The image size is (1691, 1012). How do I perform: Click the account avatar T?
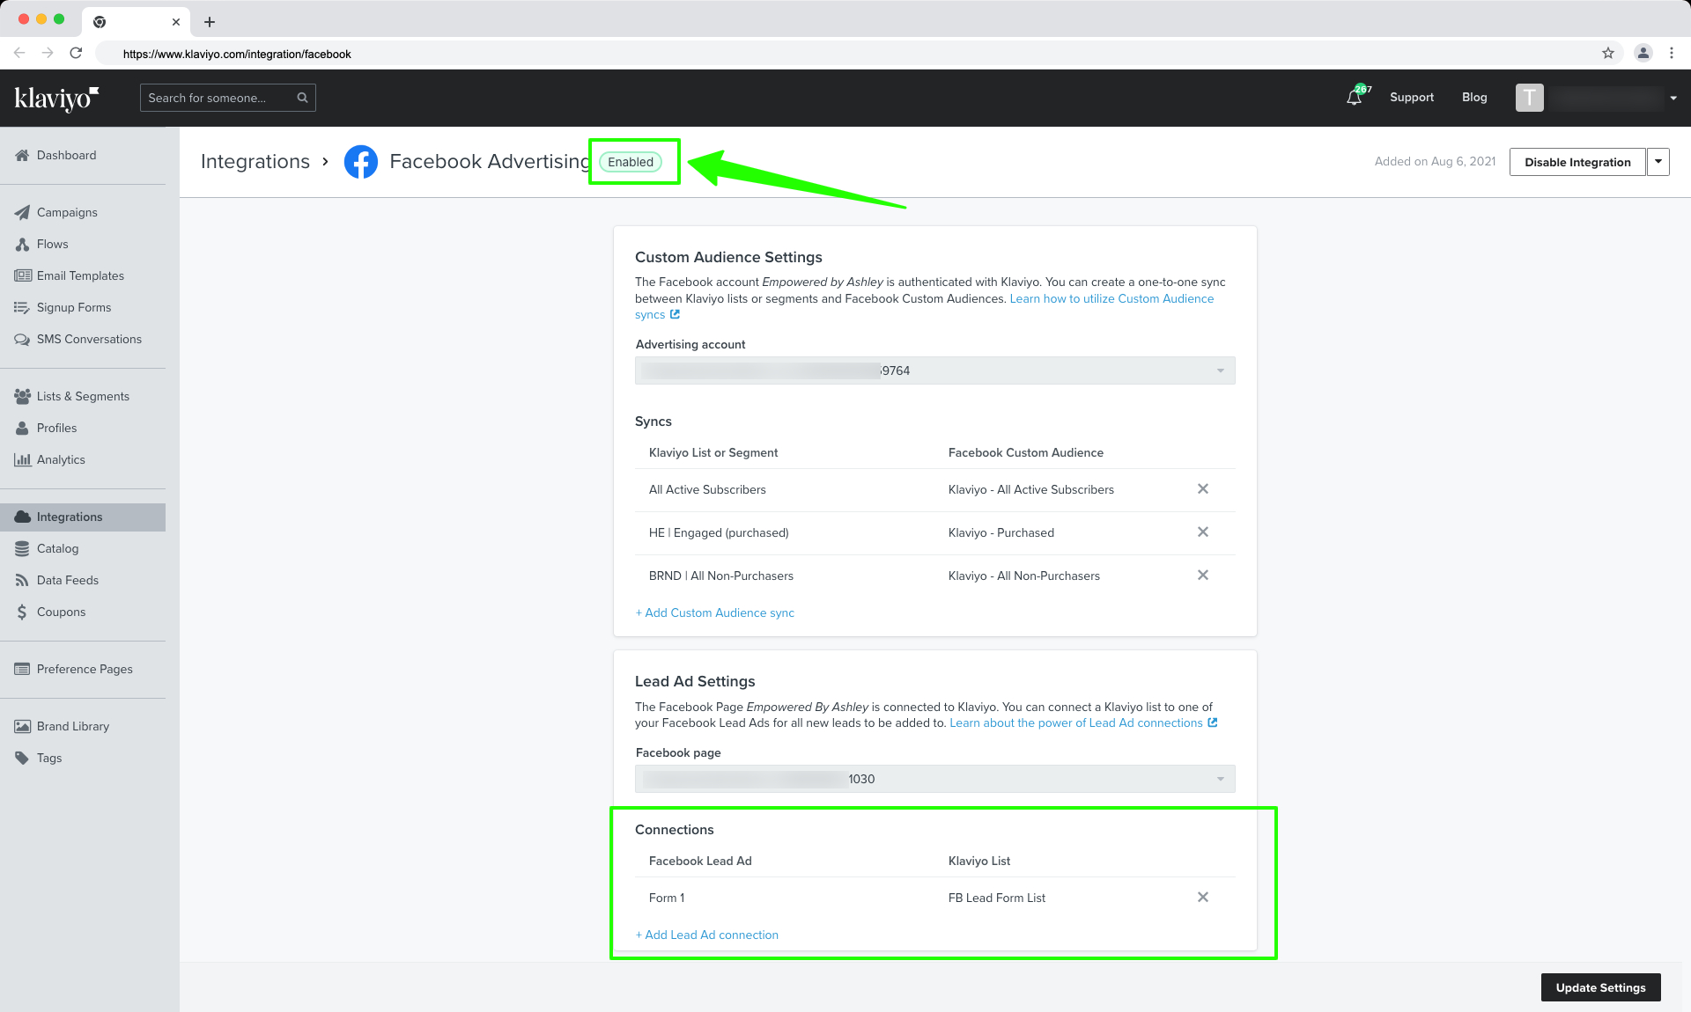1529,98
